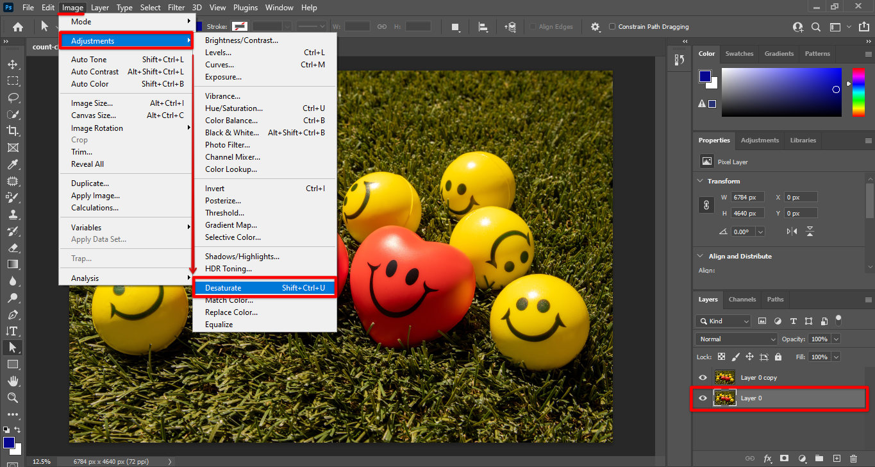Collapse the Transform section
The image size is (875, 467).
(699, 182)
